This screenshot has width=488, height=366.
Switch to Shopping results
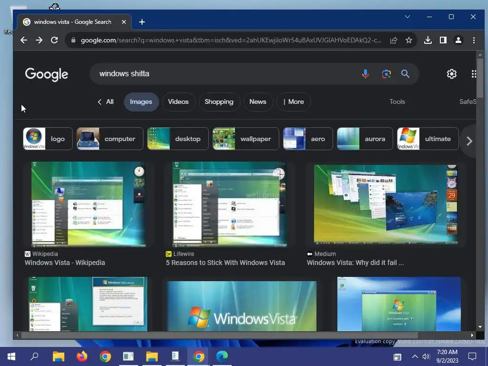(x=219, y=102)
